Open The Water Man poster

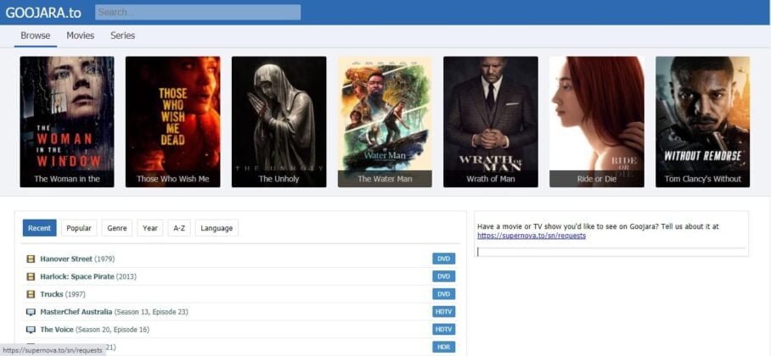click(x=385, y=122)
